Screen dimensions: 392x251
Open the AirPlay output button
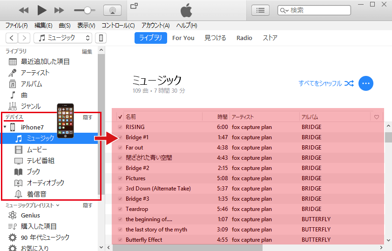coord(113,10)
